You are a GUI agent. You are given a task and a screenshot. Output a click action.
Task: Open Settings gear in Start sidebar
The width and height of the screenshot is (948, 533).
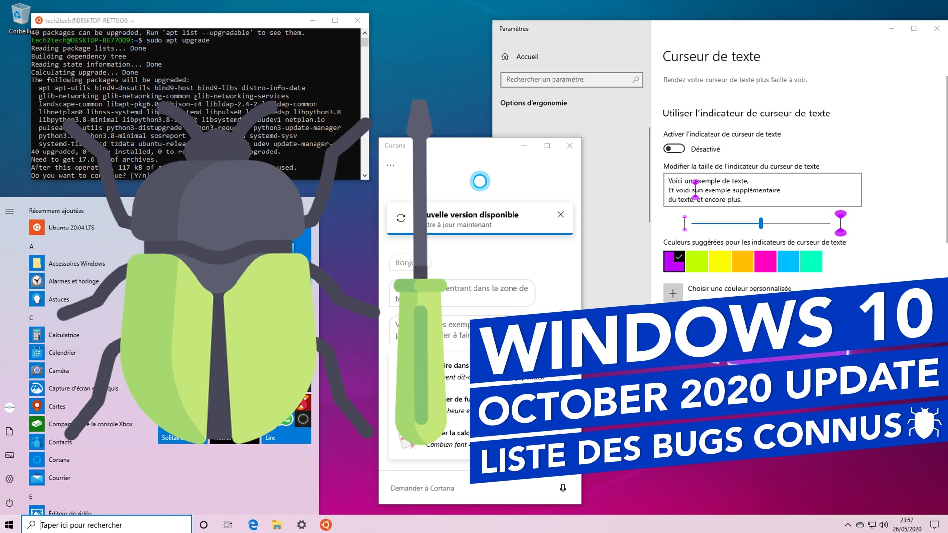[x=9, y=479]
